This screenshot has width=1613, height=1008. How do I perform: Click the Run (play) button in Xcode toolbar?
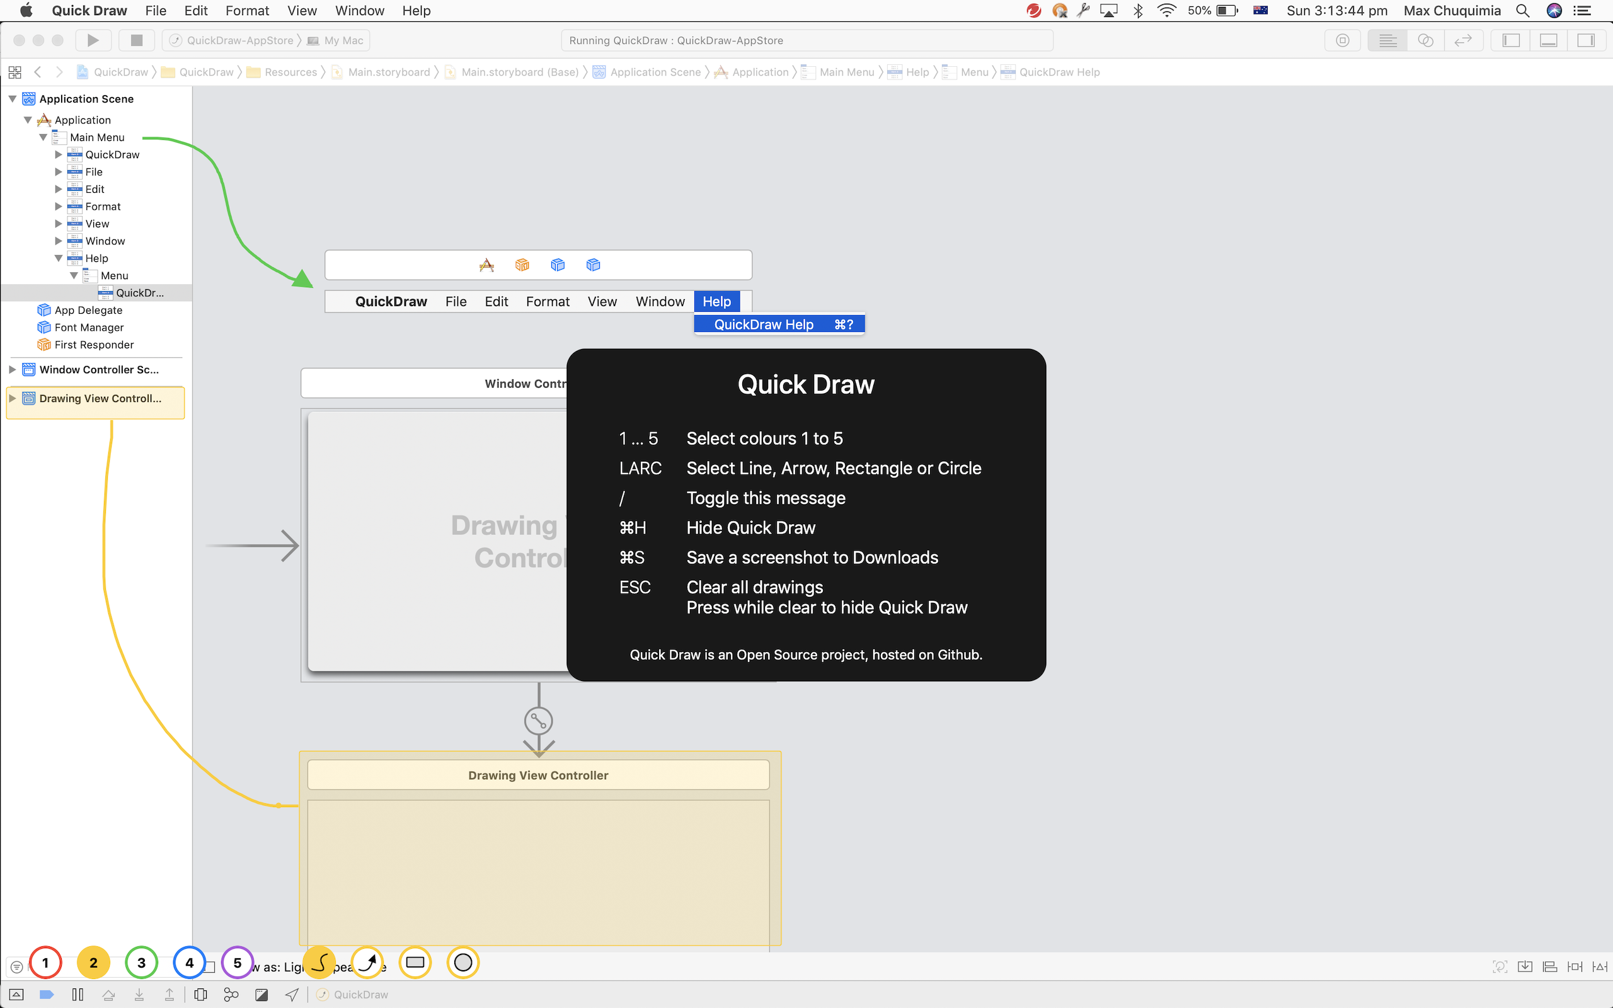(x=93, y=40)
